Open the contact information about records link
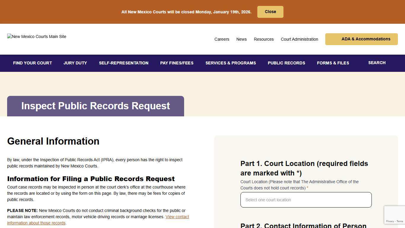 tap(177, 217)
